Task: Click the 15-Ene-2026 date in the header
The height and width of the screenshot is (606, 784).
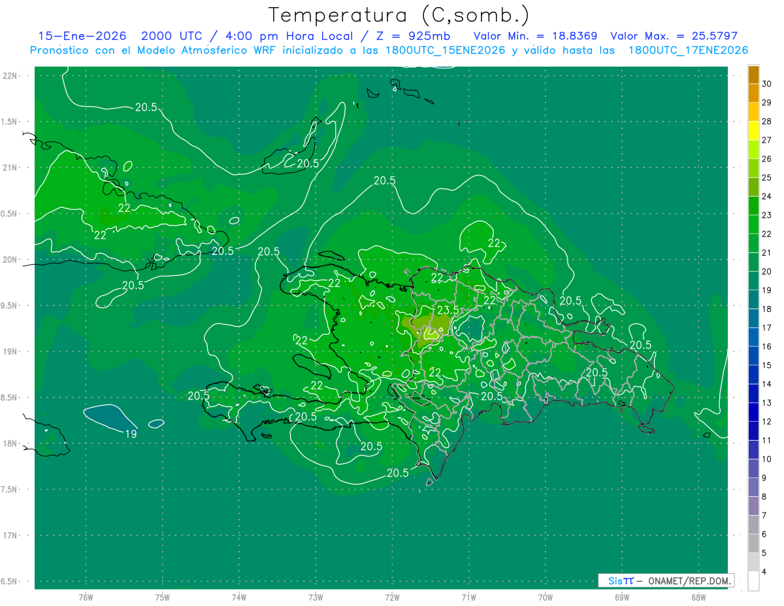Action: click(x=82, y=36)
